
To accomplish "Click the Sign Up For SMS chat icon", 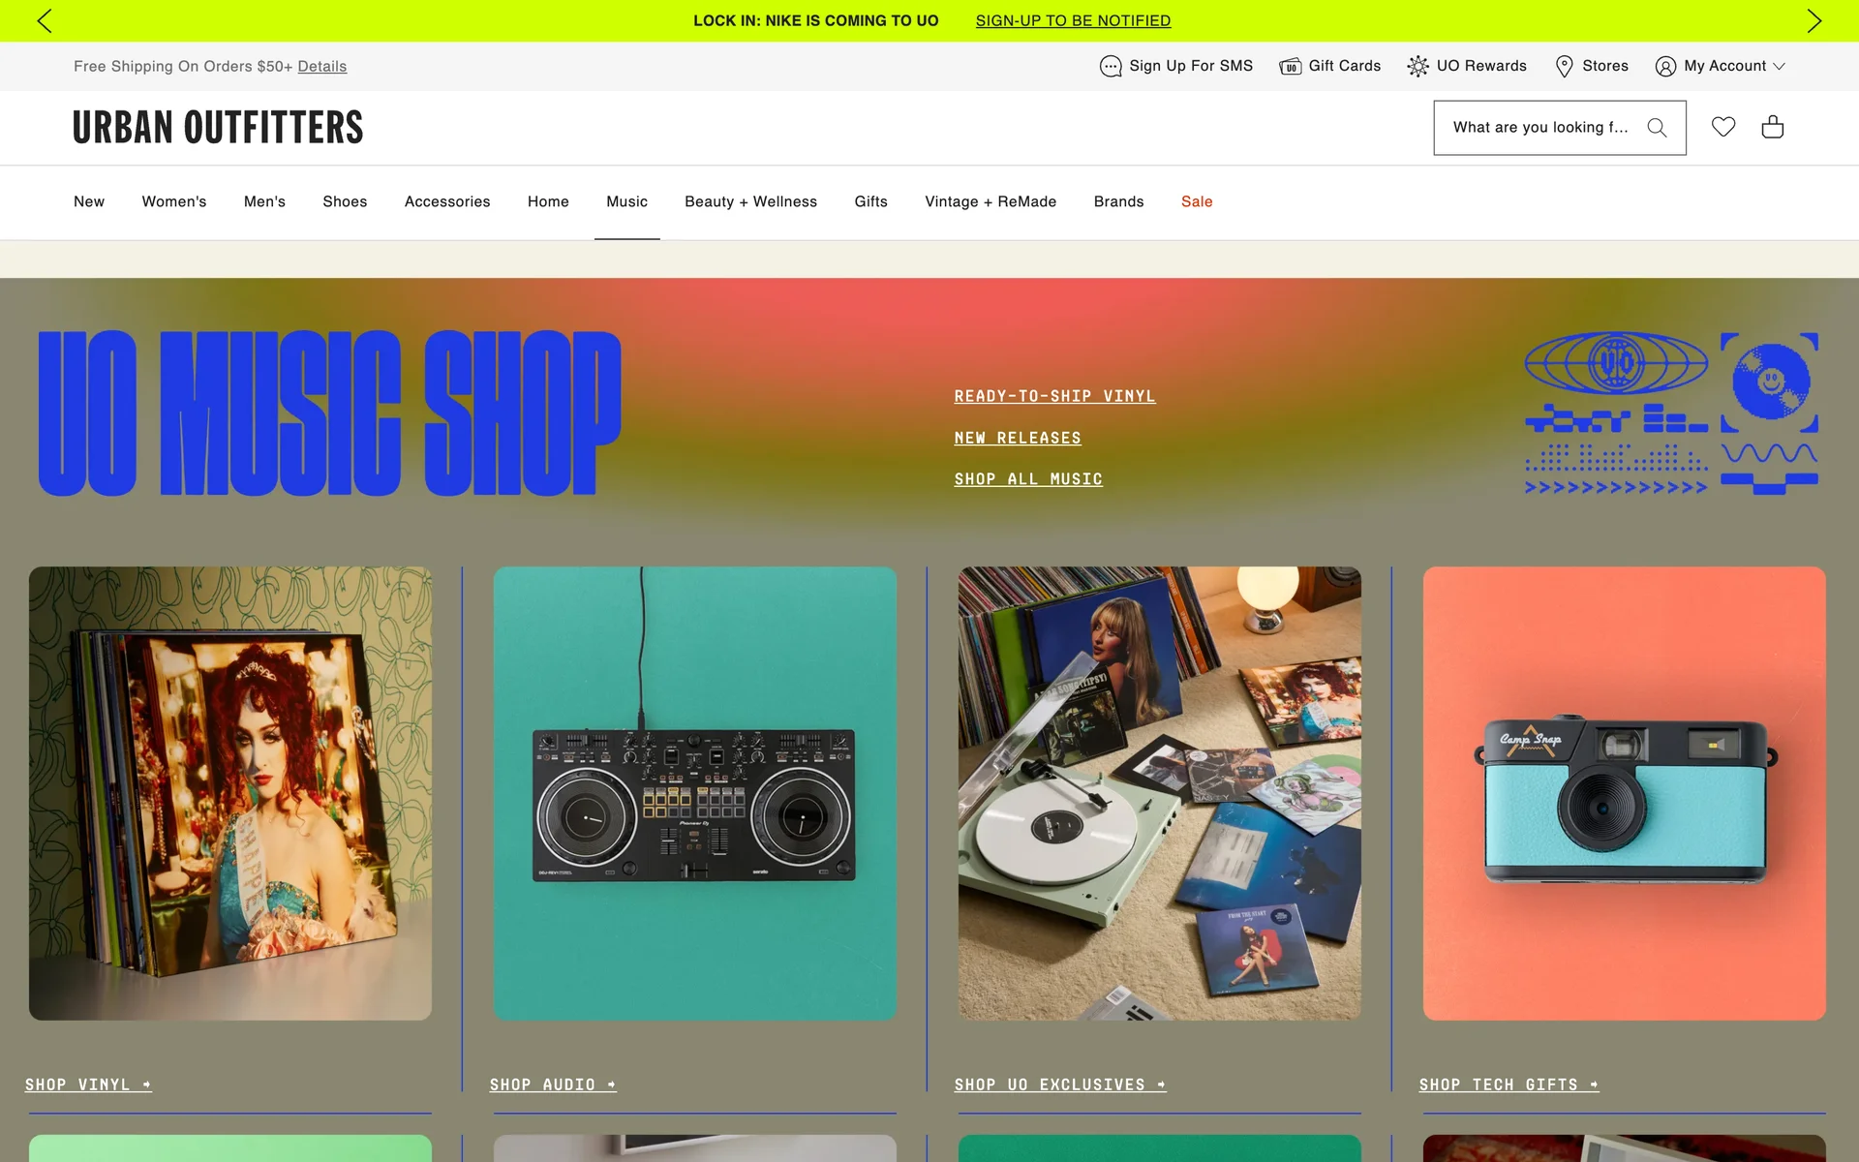I will click(1111, 67).
